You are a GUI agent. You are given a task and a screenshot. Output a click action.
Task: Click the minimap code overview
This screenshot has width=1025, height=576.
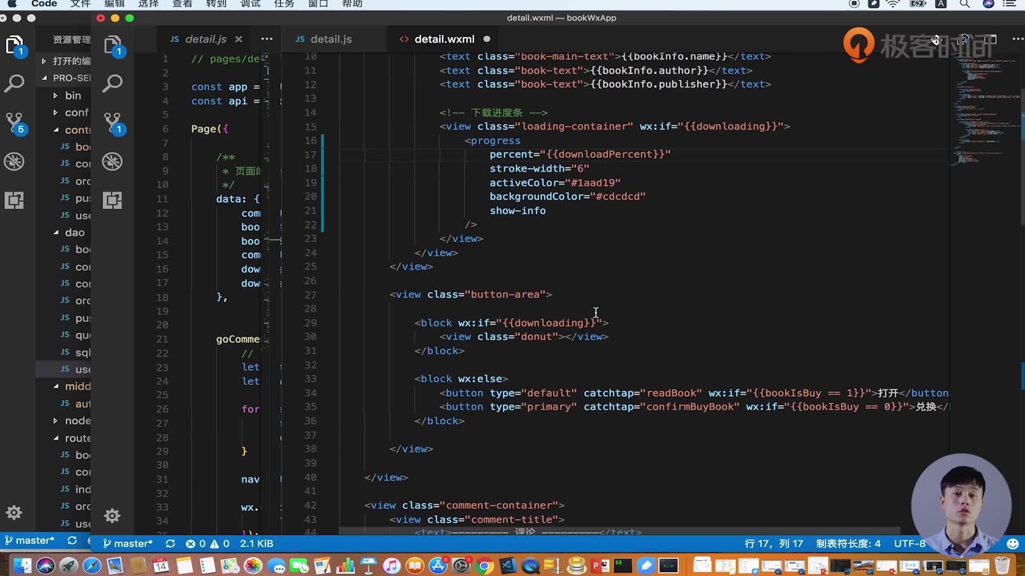pos(982,107)
